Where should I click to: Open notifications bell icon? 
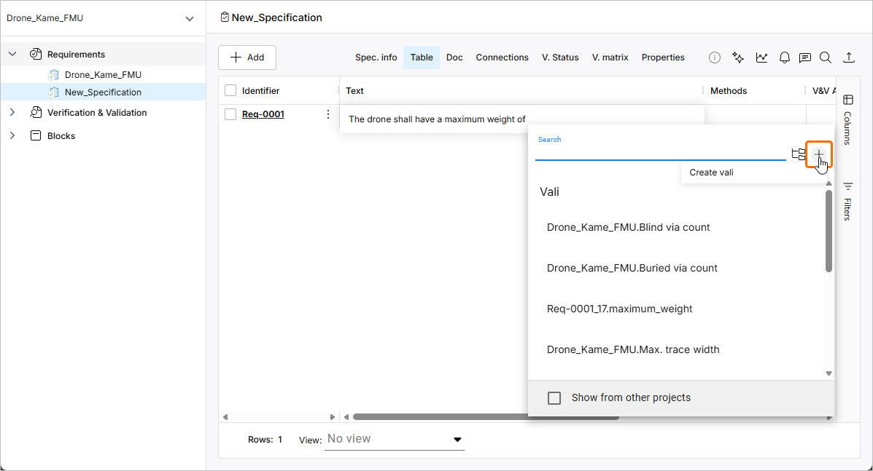coord(785,58)
